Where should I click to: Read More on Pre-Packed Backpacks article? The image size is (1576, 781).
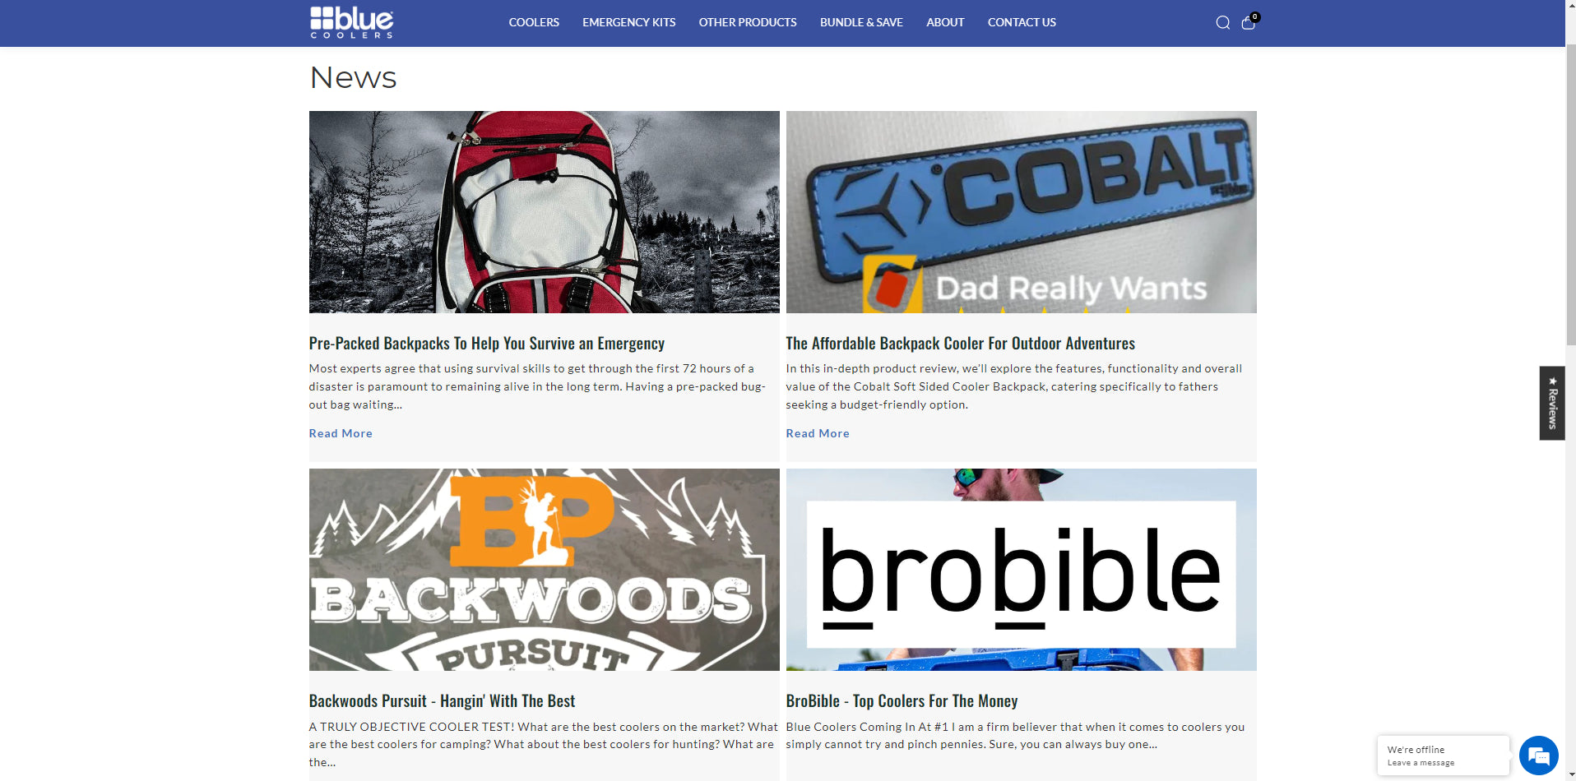(341, 433)
